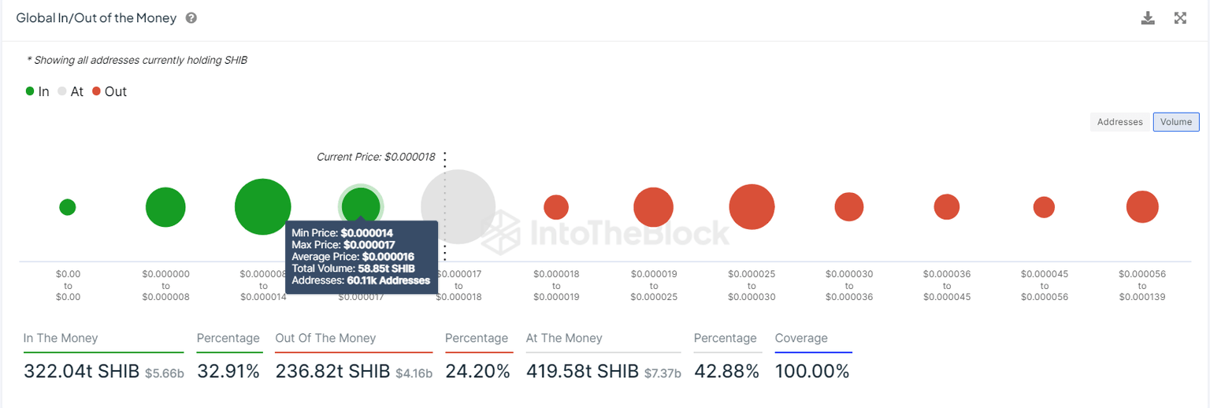Click red bubble for $0.000025 to $0.000030
Viewport: 1210px width, 408px height.
pos(752,207)
